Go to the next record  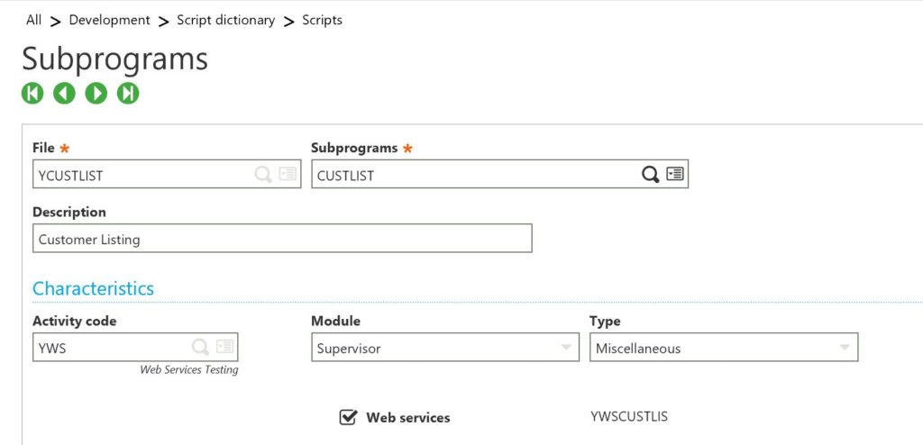tap(96, 93)
